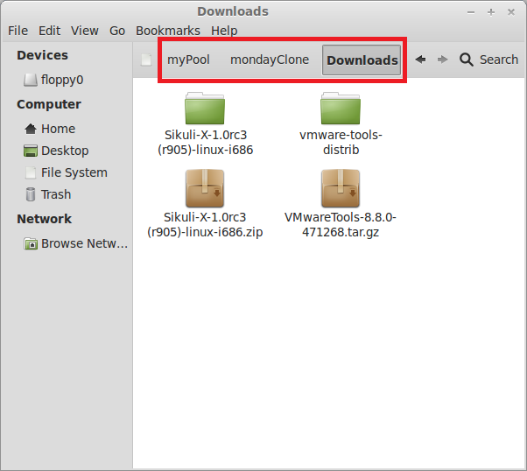Click the mondayClone path breadcrumb

270,60
